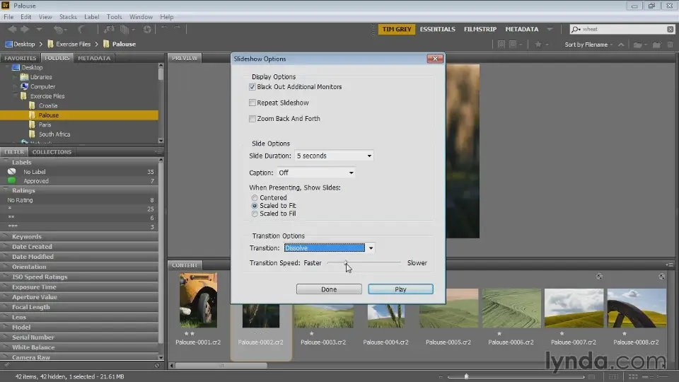Click the Go back arrow icon
The image size is (679, 382).
[12, 30]
